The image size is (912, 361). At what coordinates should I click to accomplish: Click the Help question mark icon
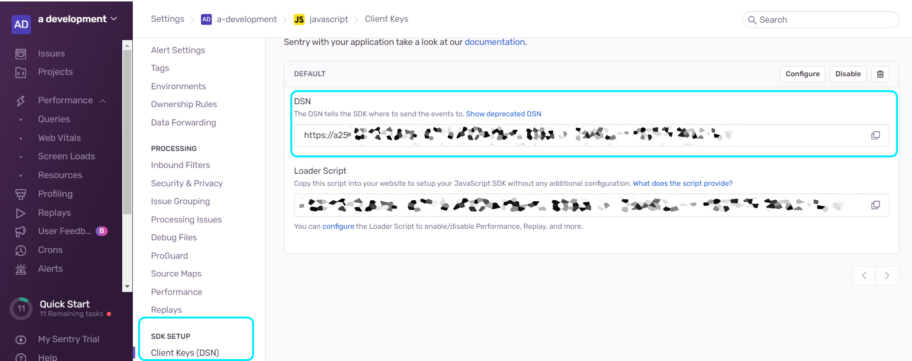pos(21,358)
